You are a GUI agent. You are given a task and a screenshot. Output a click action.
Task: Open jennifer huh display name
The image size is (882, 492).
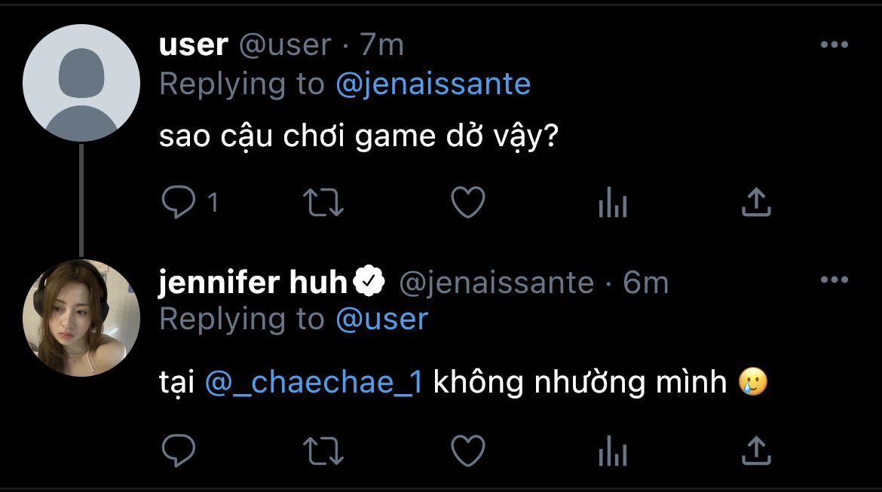(253, 282)
